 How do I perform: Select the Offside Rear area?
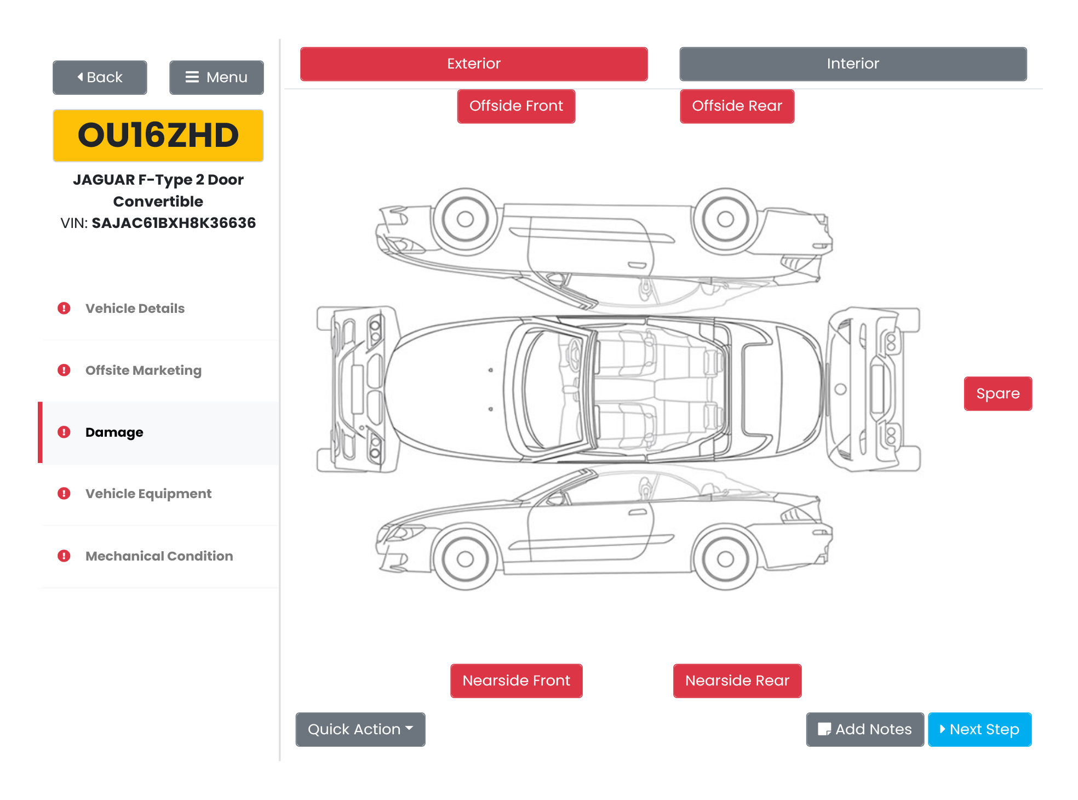[737, 106]
